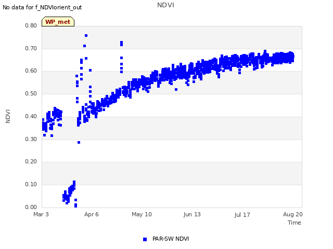Click the Time axis title

point(294,223)
